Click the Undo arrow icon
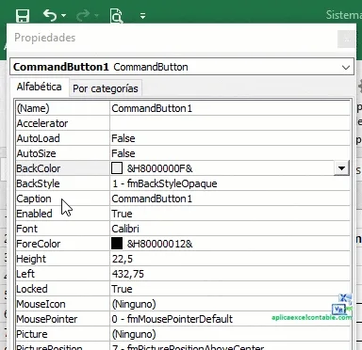 click(50, 15)
